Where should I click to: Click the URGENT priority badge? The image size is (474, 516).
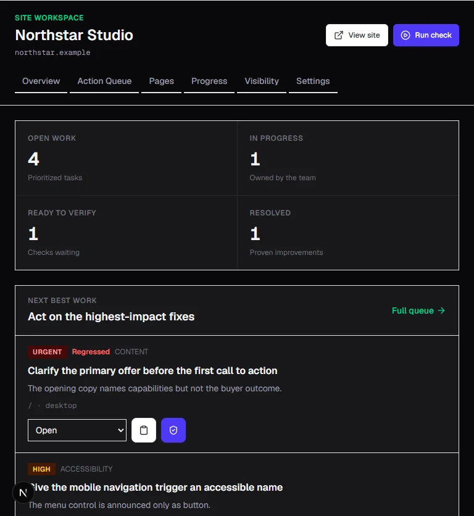tap(48, 352)
